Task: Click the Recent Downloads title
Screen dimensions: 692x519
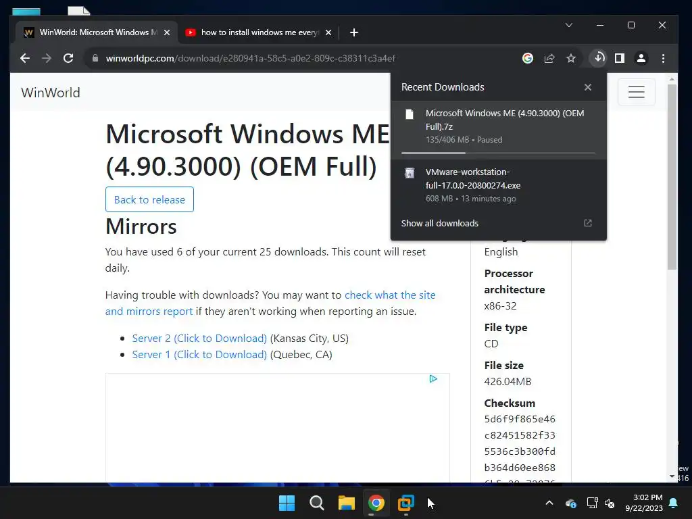Action: (443, 87)
